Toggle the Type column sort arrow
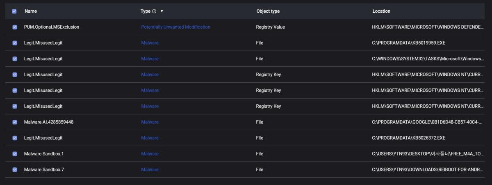This screenshot has width=492, height=185. pos(162,11)
